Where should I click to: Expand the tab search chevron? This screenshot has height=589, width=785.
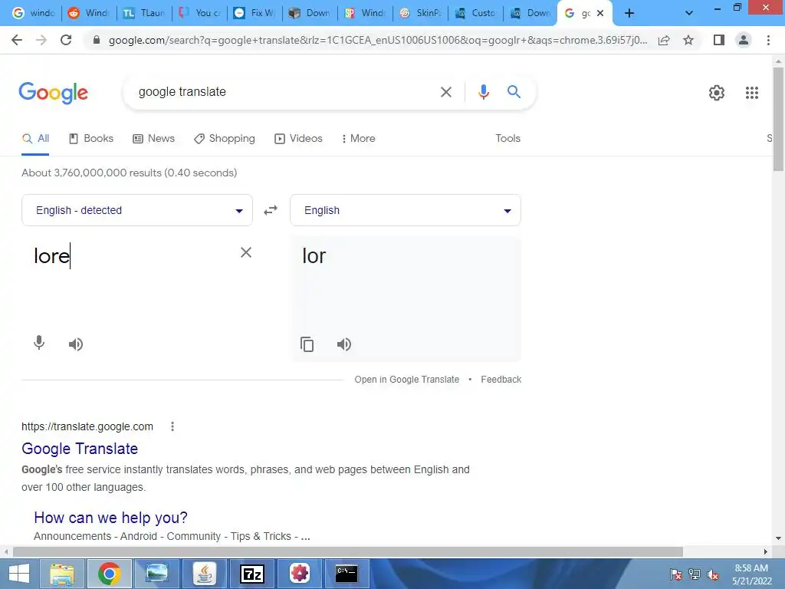(689, 14)
